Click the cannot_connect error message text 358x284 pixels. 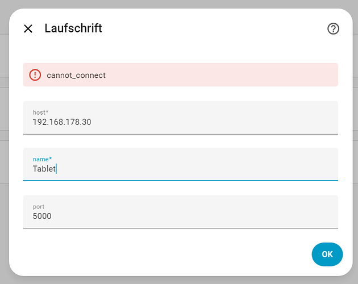tap(76, 75)
